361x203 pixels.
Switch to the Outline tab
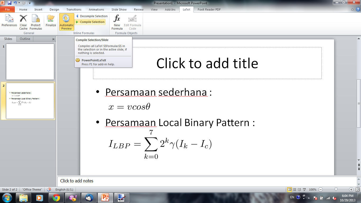click(x=25, y=39)
